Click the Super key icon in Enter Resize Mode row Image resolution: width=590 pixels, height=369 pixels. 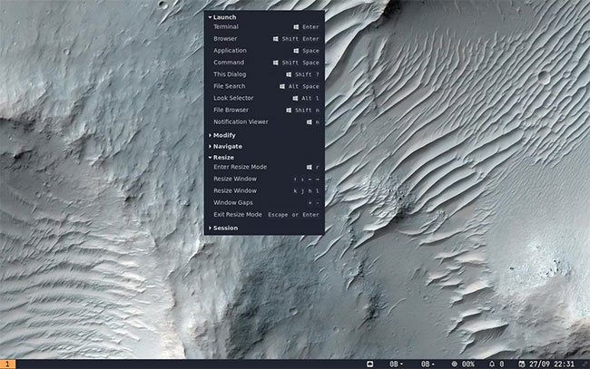(x=309, y=167)
